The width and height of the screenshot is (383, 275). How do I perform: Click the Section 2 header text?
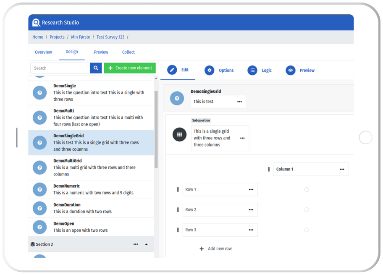coord(44,244)
